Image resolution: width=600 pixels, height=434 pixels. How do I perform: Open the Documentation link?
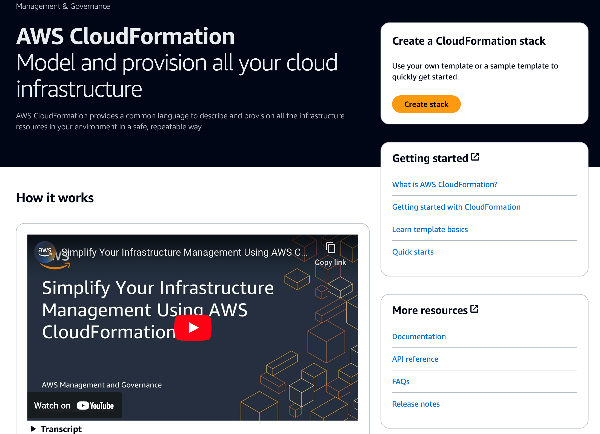[419, 336]
